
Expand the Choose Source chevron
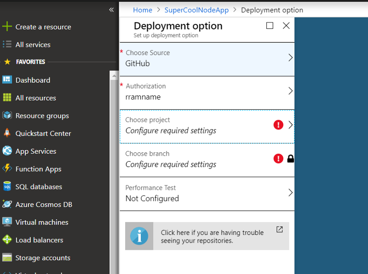(x=290, y=58)
